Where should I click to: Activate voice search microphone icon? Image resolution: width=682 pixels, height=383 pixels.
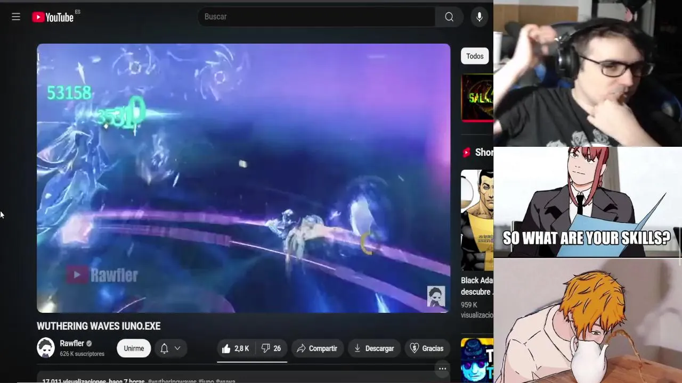(x=480, y=16)
